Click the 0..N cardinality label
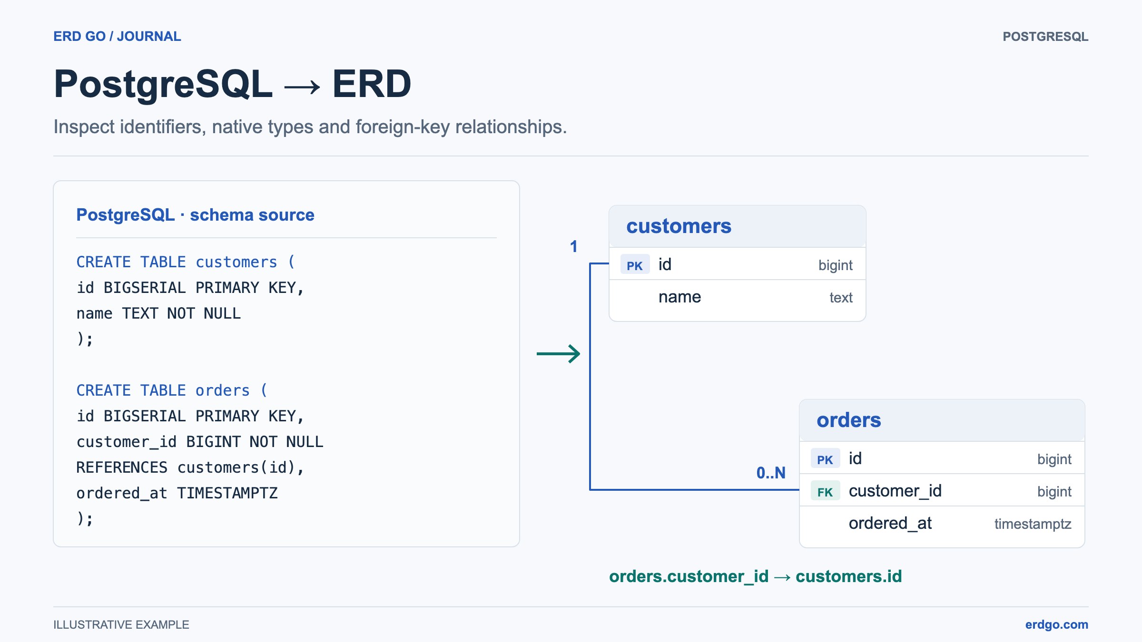 pyautogui.click(x=771, y=473)
